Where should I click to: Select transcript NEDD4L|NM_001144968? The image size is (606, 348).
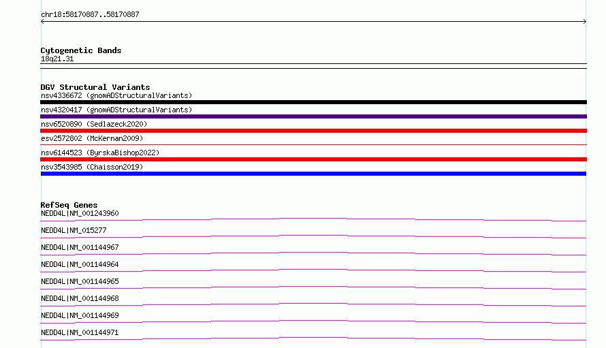80,298
